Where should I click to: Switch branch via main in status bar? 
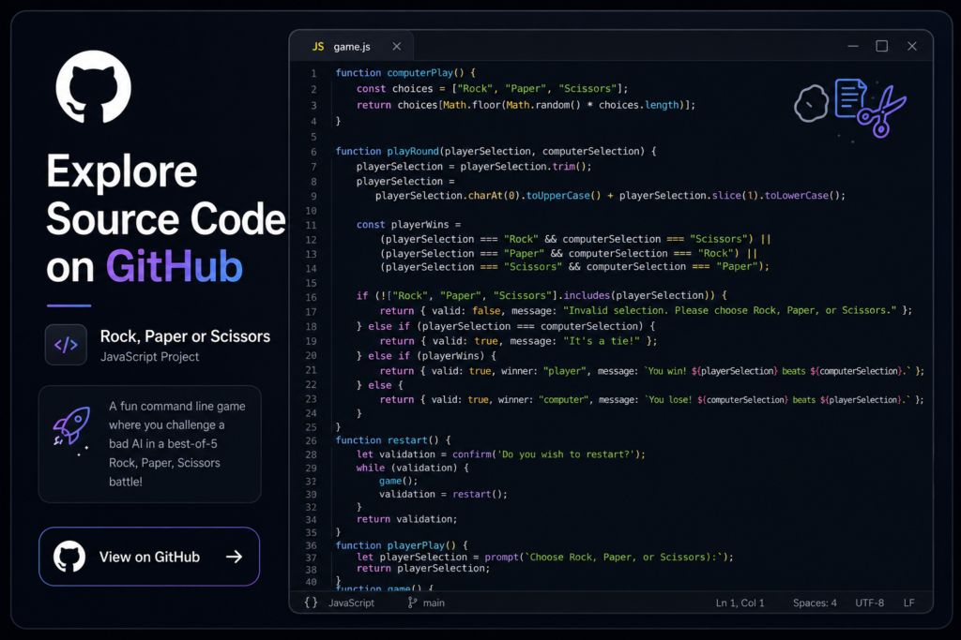click(434, 603)
